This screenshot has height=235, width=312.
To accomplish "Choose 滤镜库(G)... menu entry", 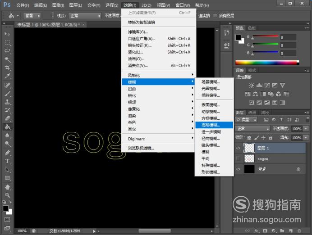I will pos(159,32).
